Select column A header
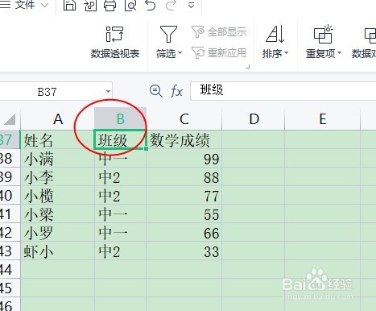 (57, 119)
